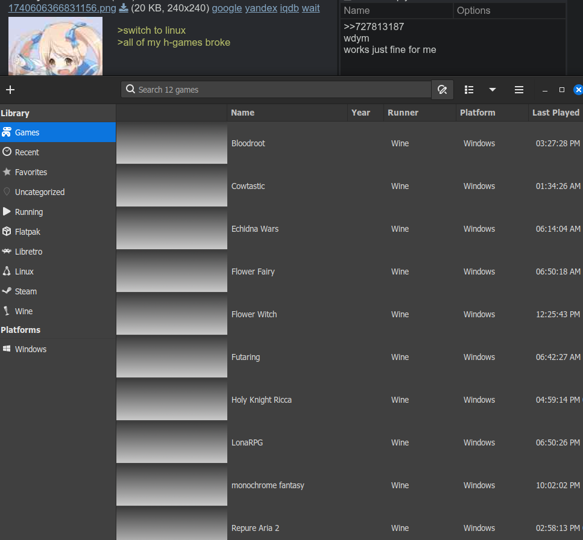583x540 pixels.
Task: Click the magnifier icon in the search bar
Action: (130, 89)
